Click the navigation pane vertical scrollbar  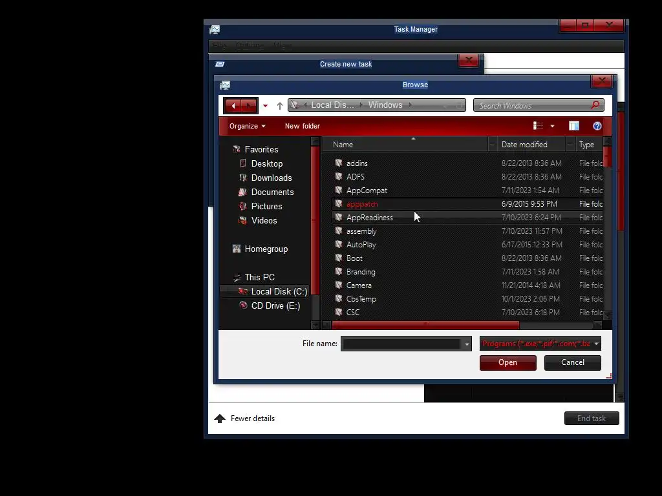click(x=315, y=220)
